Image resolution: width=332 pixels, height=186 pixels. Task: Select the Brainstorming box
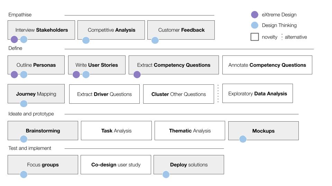click(x=43, y=131)
